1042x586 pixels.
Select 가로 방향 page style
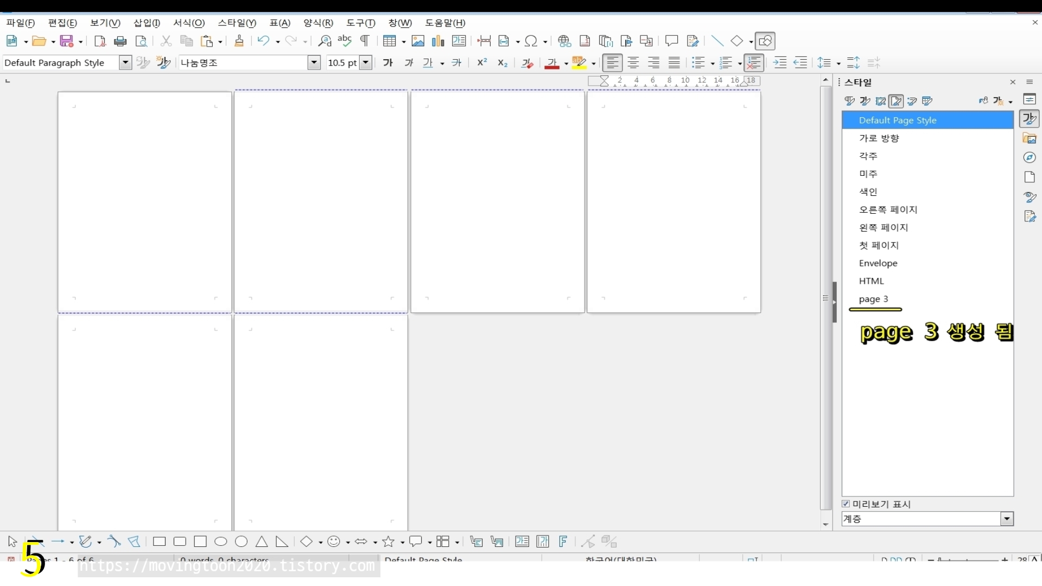(927, 138)
